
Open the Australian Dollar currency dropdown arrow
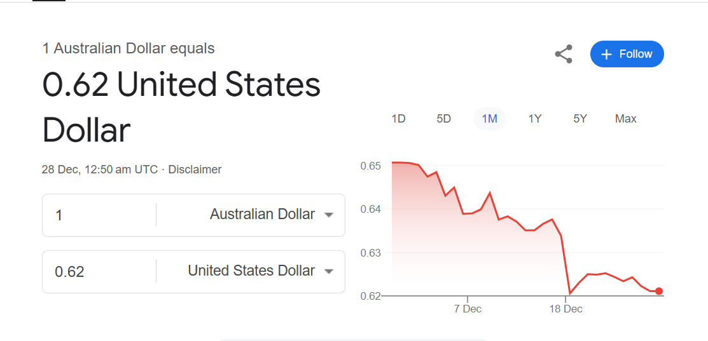(329, 215)
